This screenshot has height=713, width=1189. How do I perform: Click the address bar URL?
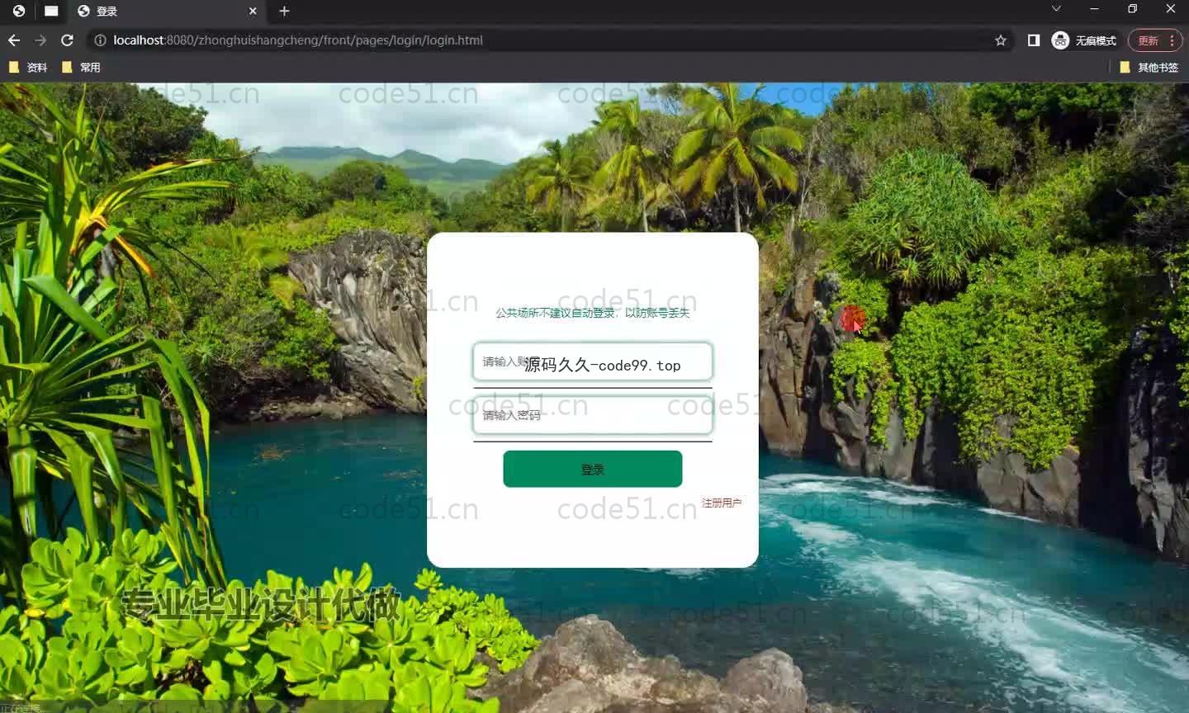[x=298, y=40]
